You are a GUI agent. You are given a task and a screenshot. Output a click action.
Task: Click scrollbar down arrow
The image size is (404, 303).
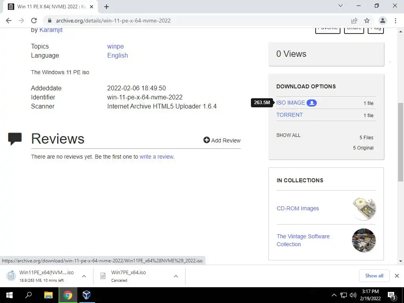click(x=400, y=261)
